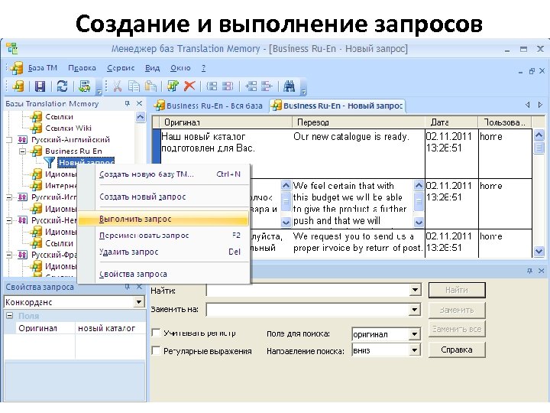Choose Создать новую базу ТМ from context menu
This screenshot has height=413, width=550.
click(x=163, y=174)
